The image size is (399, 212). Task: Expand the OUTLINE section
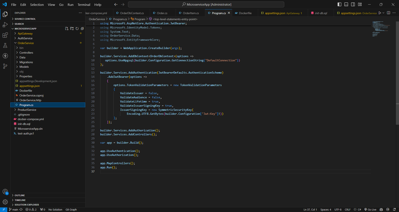point(48,195)
